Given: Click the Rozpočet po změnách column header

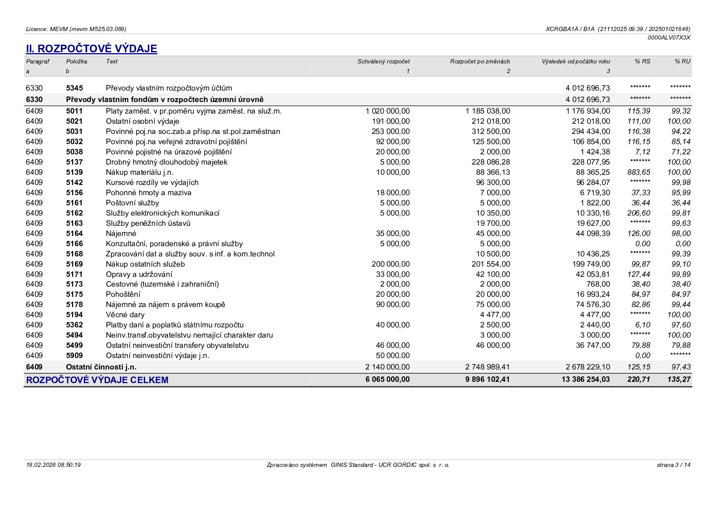Looking at the screenshot, I should coord(480,61).
